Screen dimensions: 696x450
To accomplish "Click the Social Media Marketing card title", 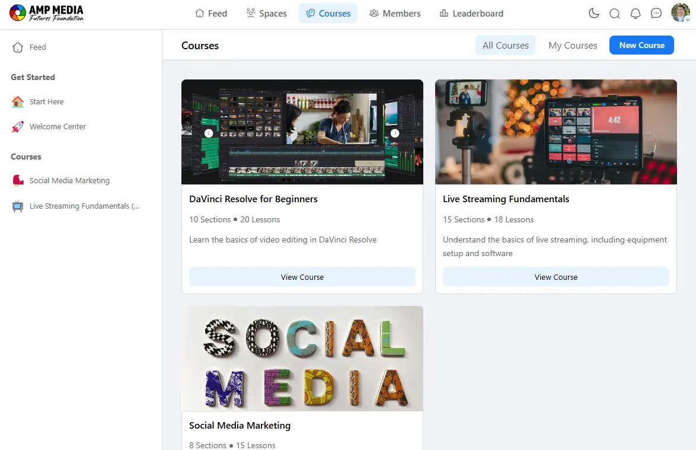I will pyautogui.click(x=240, y=426).
